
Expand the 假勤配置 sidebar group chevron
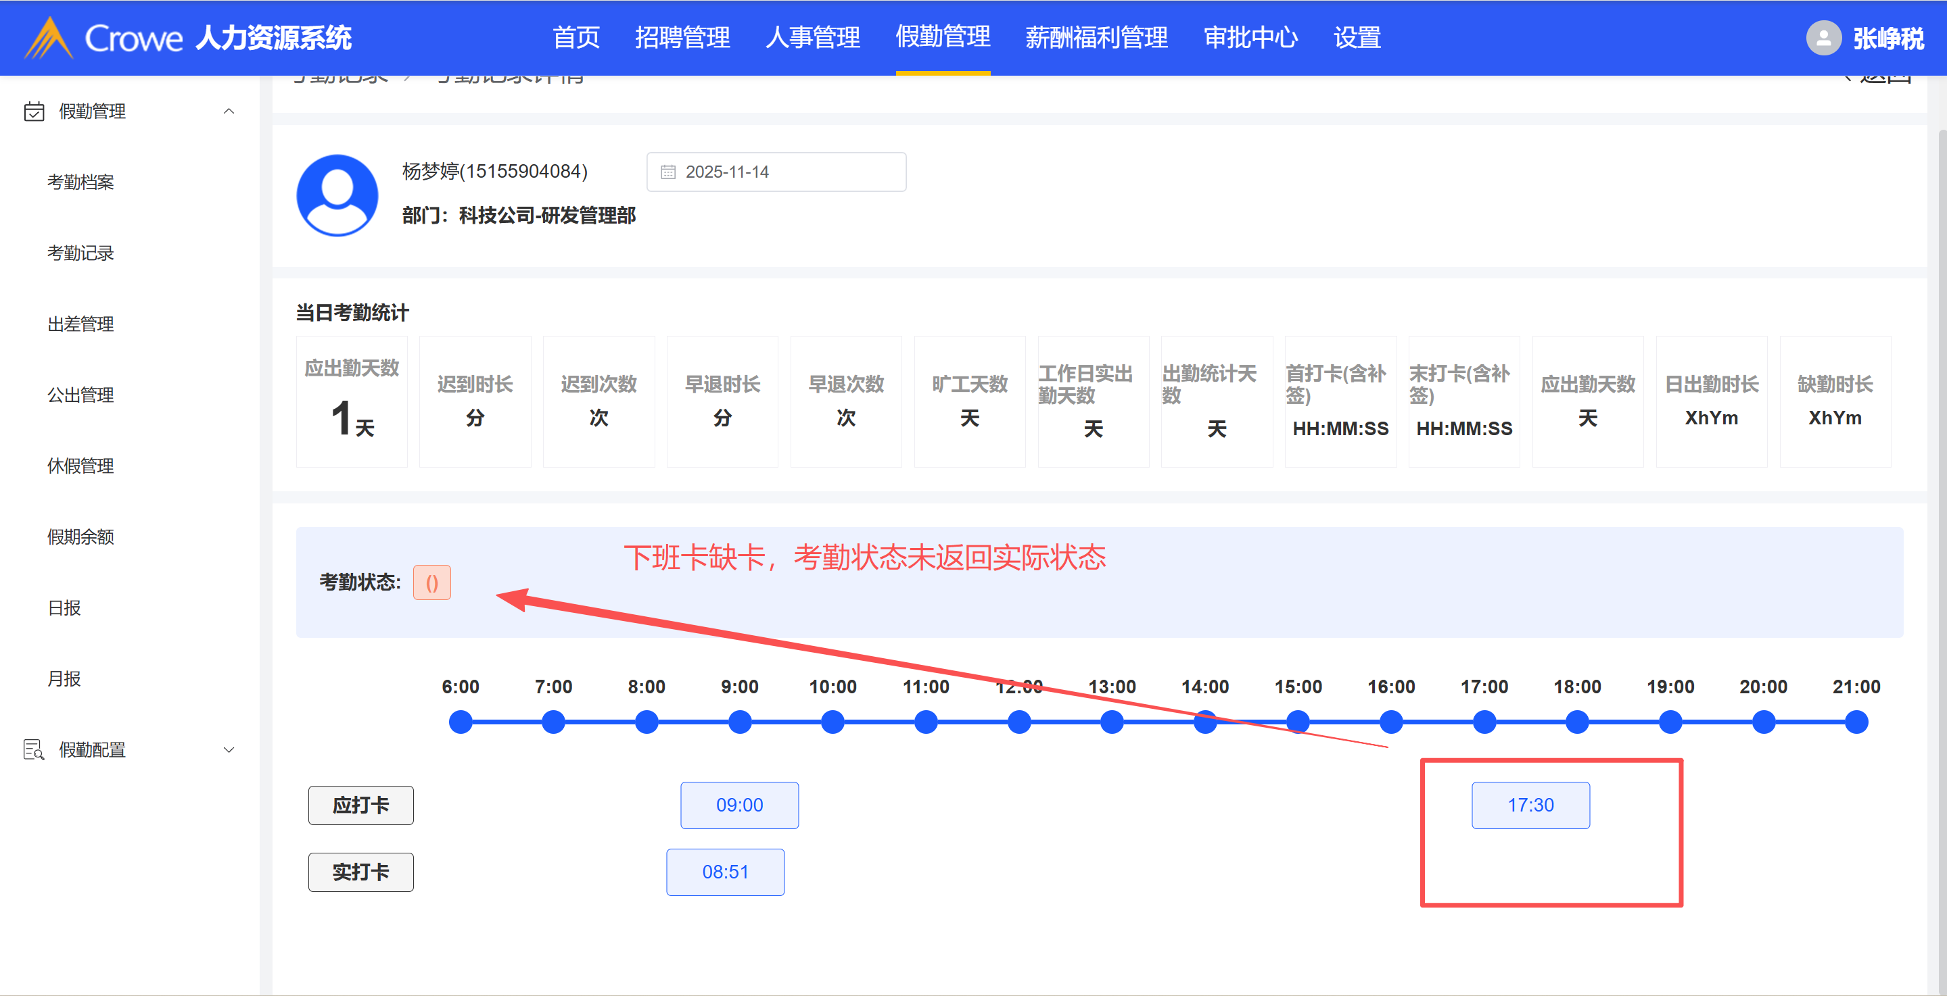coord(229,750)
